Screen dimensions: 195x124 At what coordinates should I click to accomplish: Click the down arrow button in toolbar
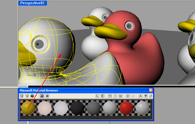pyautogui.click(x=145, y=96)
